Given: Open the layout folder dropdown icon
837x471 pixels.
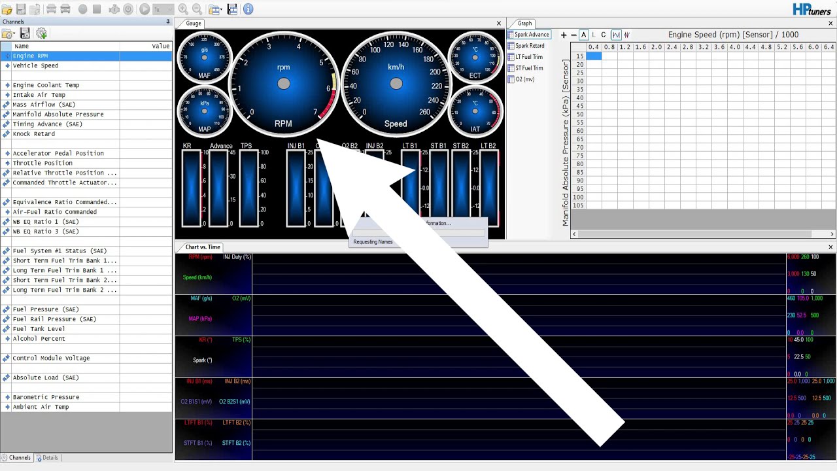Looking at the screenshot, I should click(215, 9).
